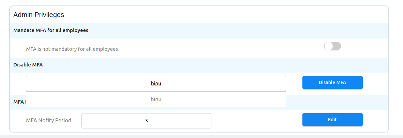Click empty space left of 'binu' in search box
This screenshot has width=403, height=138.
point(85,83)
